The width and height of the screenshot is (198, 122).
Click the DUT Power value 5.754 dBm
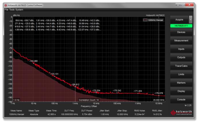(87, 115)
